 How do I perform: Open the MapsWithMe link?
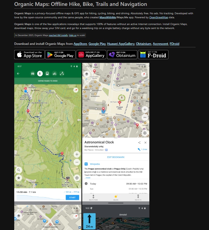(108, 17)
